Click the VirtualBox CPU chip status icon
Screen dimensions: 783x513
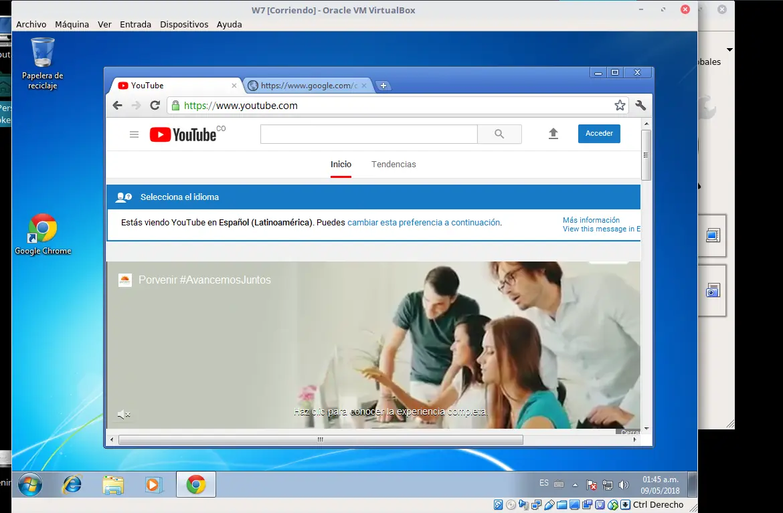click(x=600, y=505)
